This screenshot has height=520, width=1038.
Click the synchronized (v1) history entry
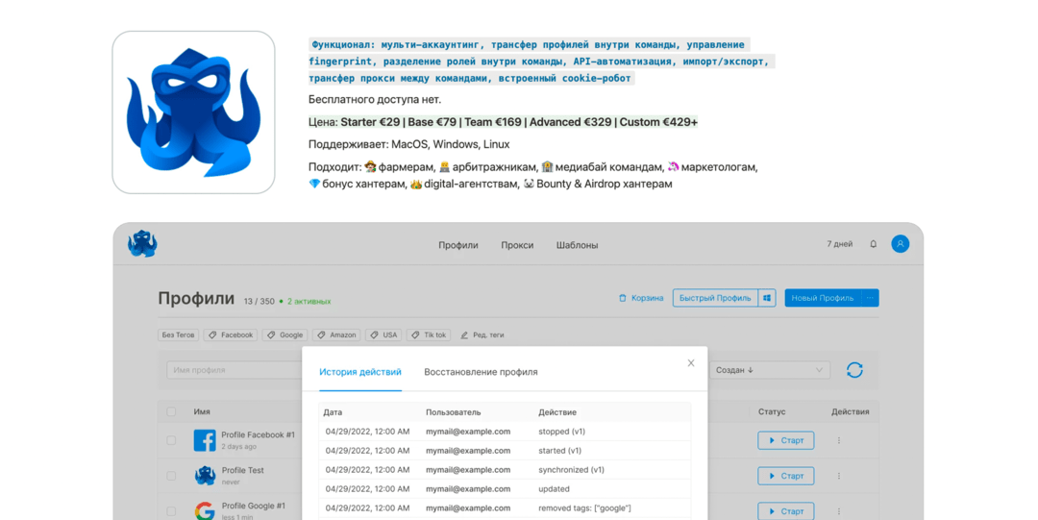pyautogui.click(x=571, y=470)
